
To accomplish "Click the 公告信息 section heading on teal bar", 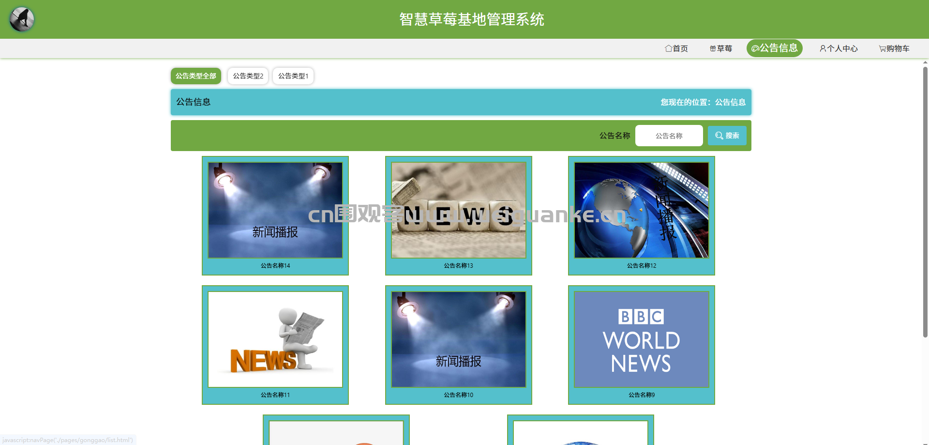I will (x=194, y=102).
